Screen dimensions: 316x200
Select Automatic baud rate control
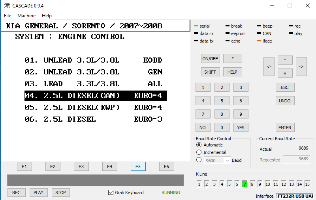[x=199, y=145]
